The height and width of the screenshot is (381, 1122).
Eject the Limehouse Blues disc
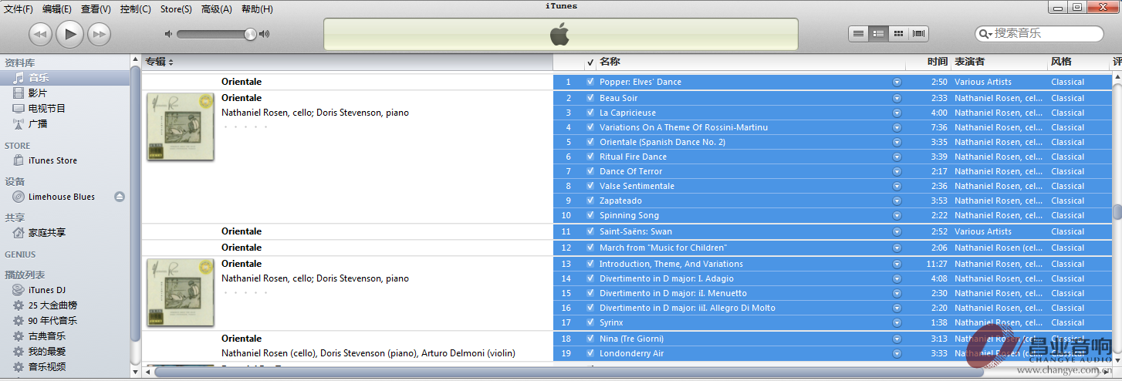(x=120, y=197)
